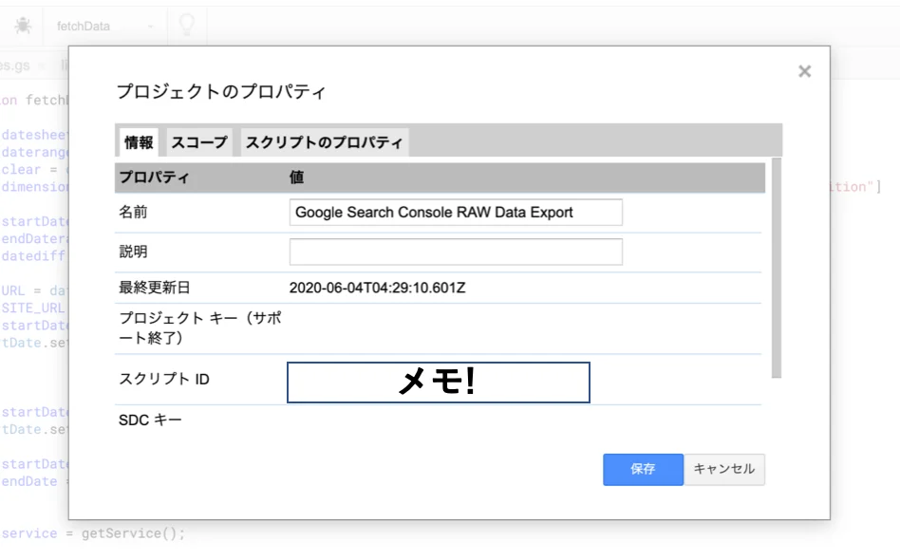This screenshot has width=900, height=560.
Task: Click the empty 説明 input field
Action: coord(456,252)
